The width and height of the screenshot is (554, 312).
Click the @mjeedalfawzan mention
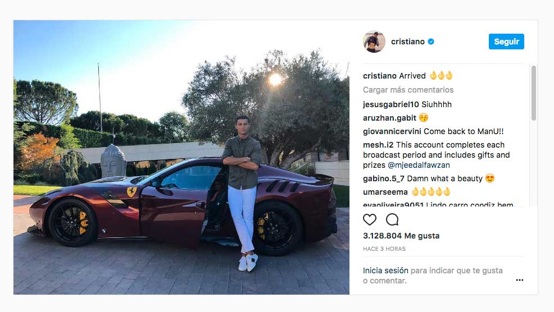point(419,165)
